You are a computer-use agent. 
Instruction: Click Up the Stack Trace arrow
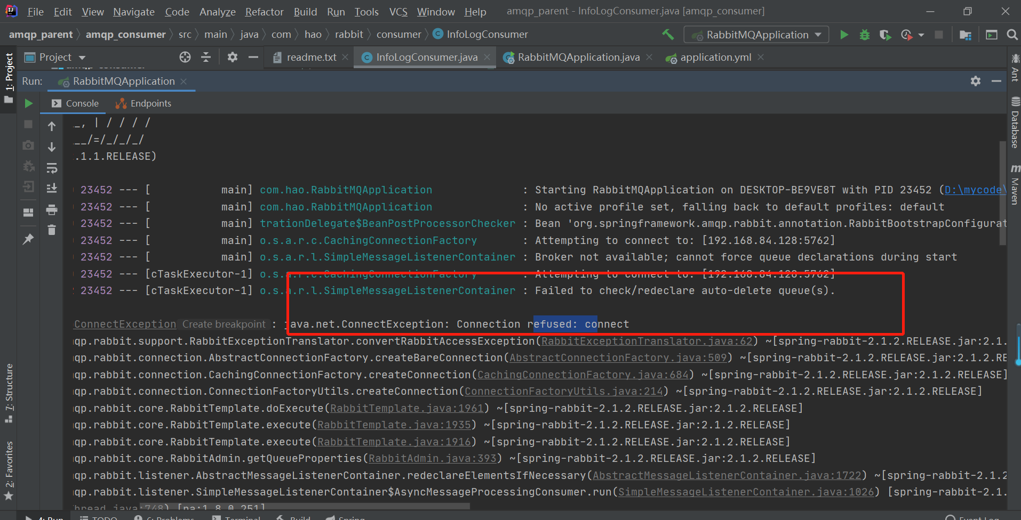pyautogui.click(x=52, y=126)
